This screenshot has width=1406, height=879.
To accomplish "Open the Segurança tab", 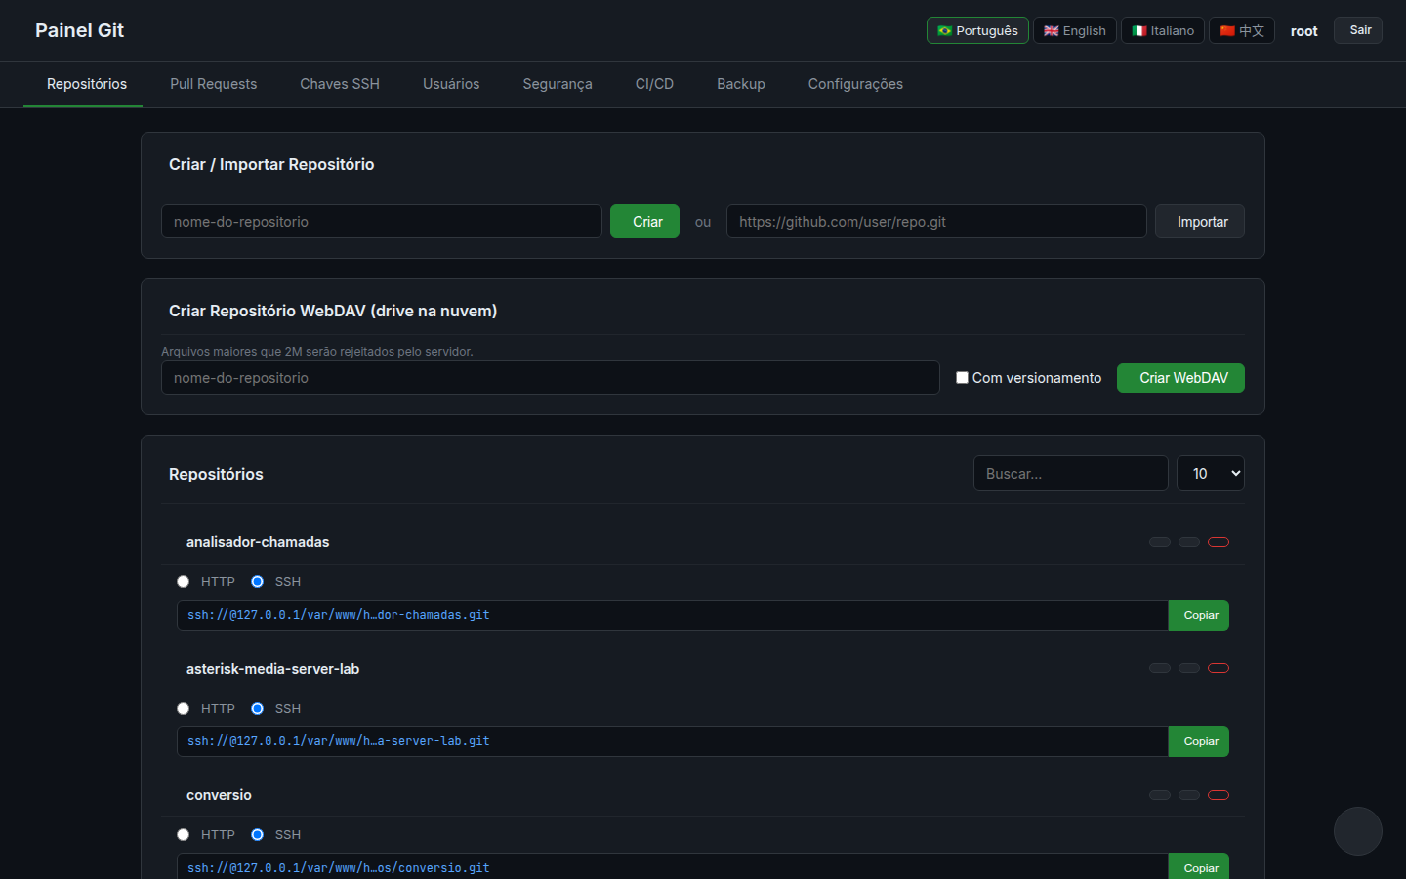I will (558, 84).
